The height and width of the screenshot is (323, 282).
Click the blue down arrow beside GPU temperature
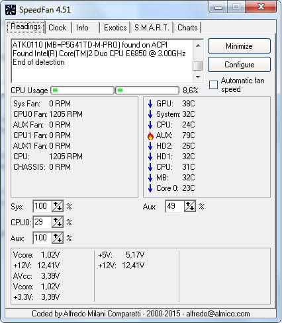coord(150,104)
